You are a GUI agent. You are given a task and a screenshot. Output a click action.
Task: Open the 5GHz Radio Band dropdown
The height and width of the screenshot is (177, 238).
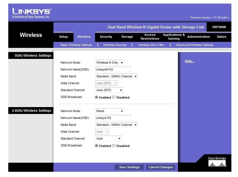117,76
